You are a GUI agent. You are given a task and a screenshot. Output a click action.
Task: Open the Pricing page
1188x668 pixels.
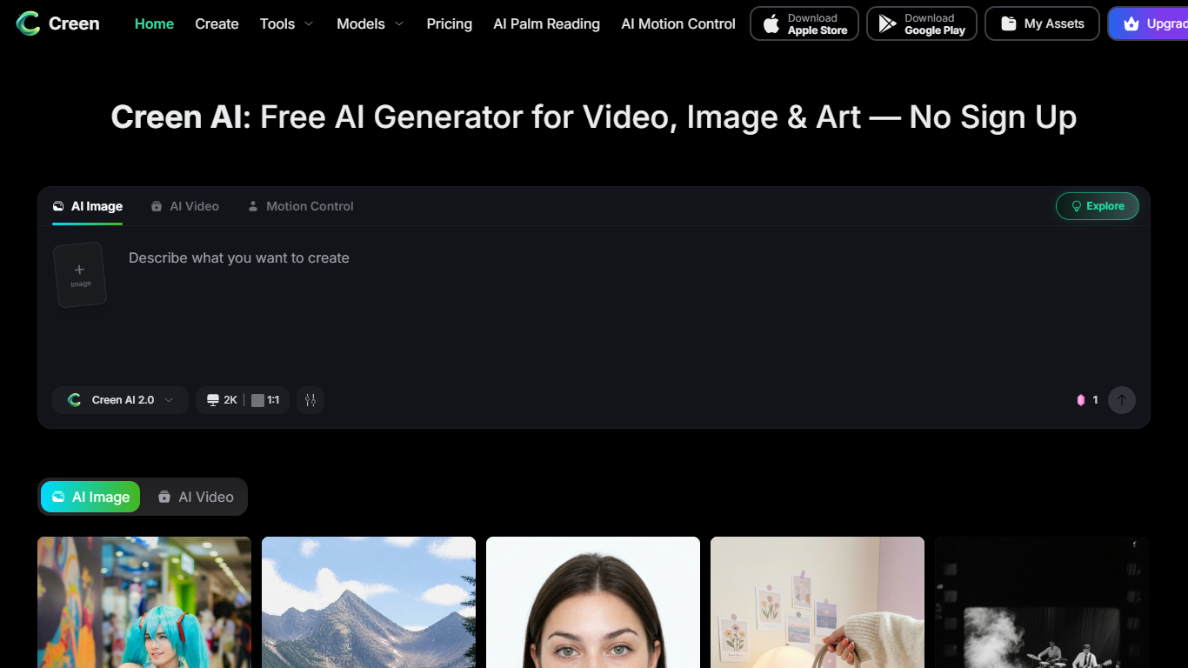450,23
